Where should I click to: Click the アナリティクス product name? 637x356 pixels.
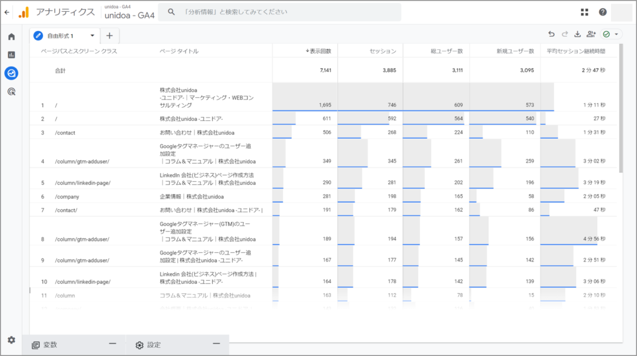coord(65,12)
